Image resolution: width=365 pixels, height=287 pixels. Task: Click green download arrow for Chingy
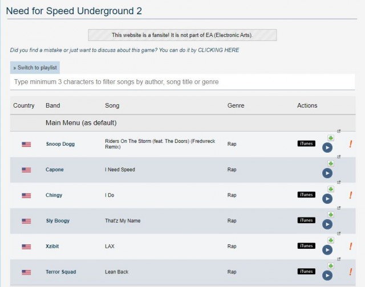(331, 189)
